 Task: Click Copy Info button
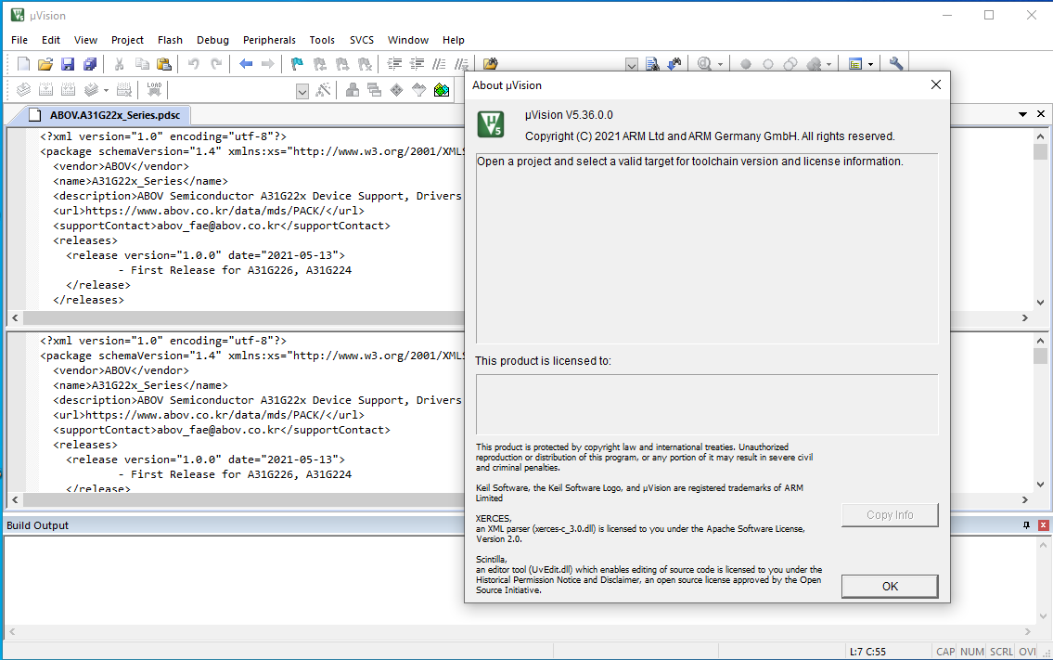(890, 515)
